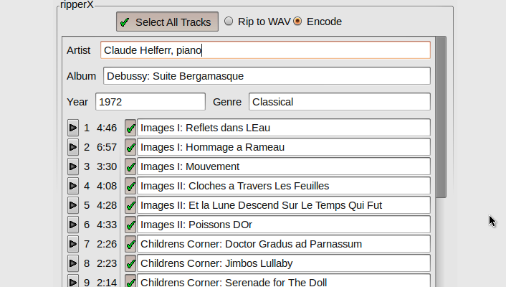Play track 8 Jimbos Lullaby
The height and width of the screenshot is (287, 506).
pos(72,263)
